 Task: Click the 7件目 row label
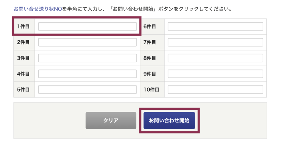(x=150, y=42)
